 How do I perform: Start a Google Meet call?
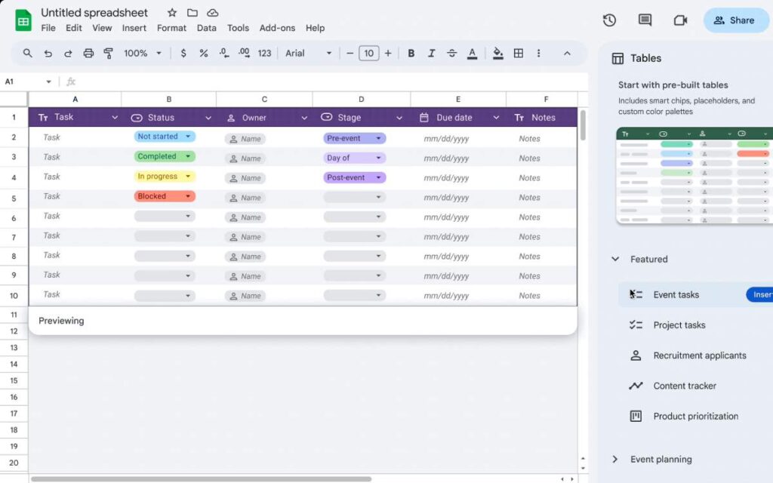coord(680,20)
